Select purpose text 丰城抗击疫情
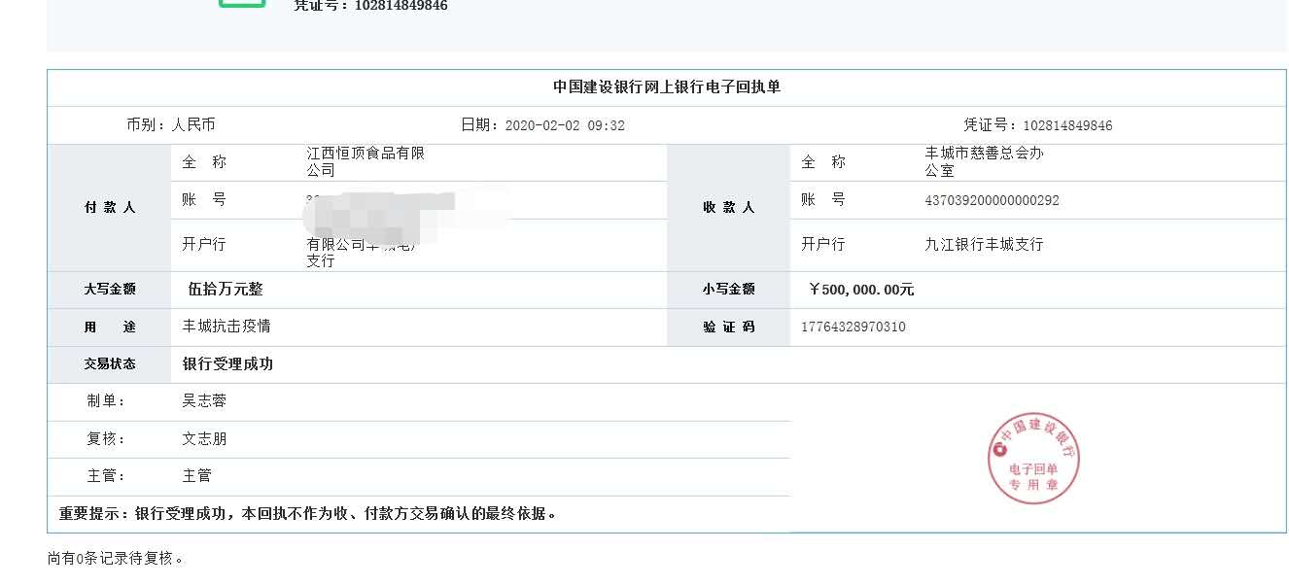 [x=226, y=327]
